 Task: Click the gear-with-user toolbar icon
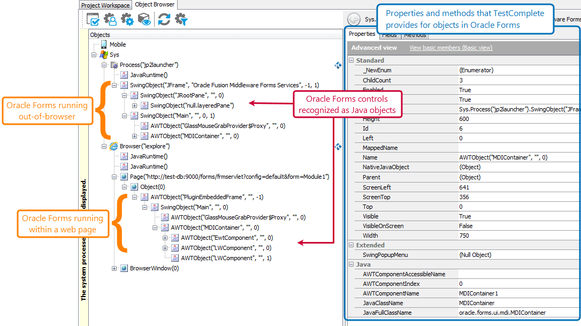pos(110,19)
